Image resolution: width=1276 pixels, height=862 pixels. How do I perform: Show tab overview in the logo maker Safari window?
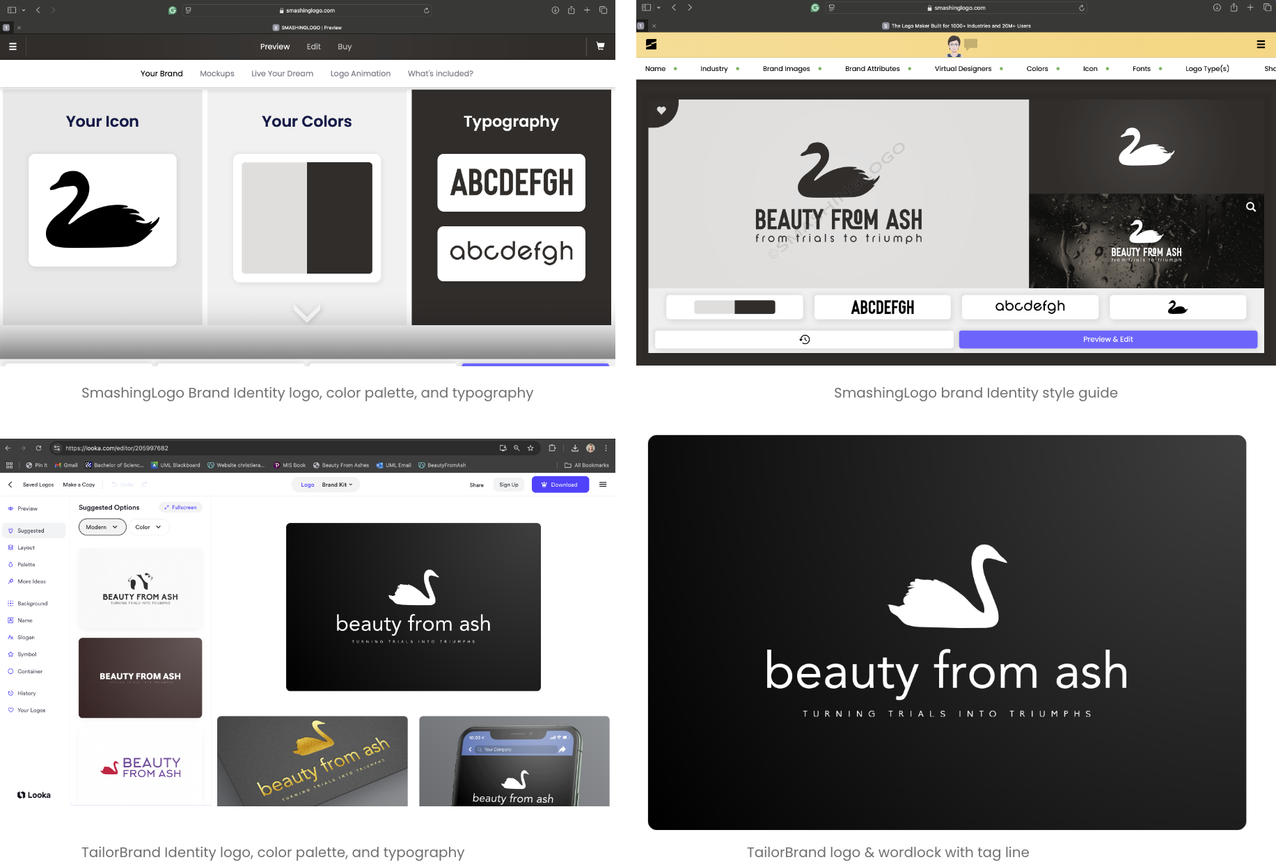pyautogui.click(x=1267, y=8)
